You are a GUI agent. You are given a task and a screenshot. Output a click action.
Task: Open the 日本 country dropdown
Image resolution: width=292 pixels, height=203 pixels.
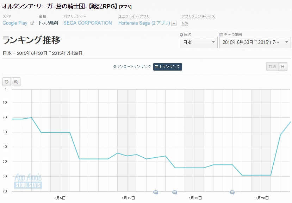point(199,42)
